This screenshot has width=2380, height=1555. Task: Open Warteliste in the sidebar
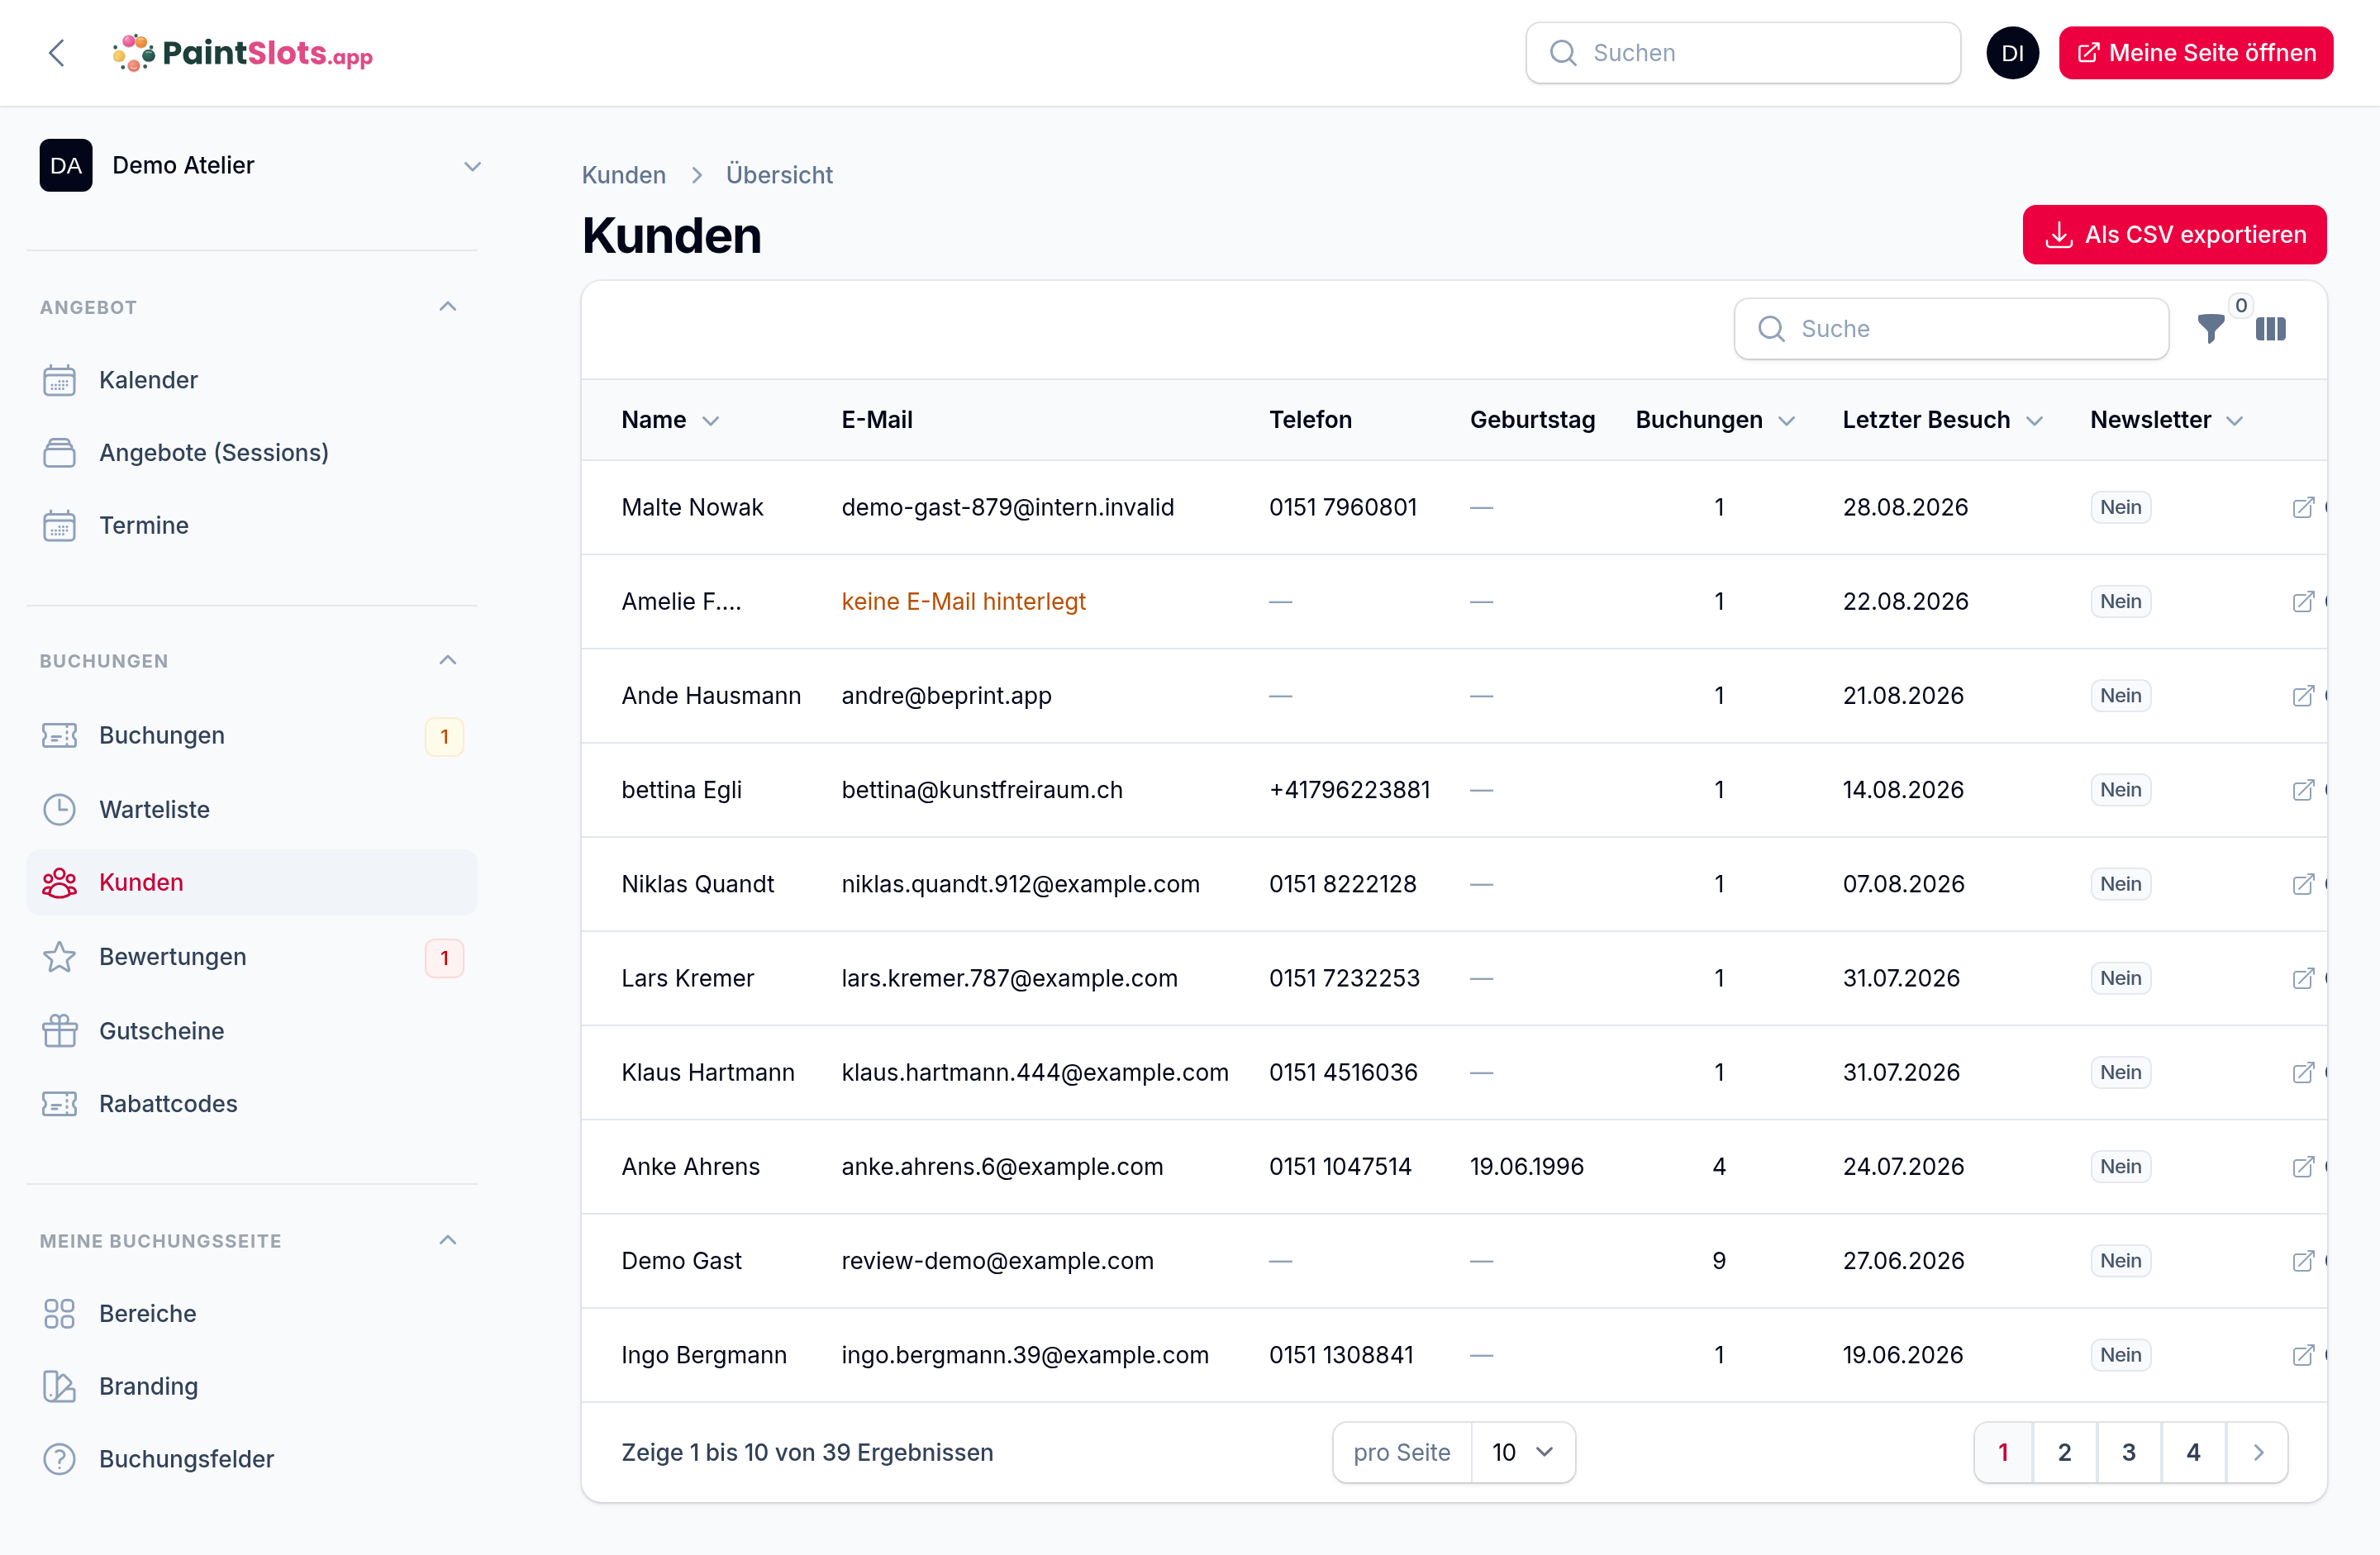click(252, 809)
